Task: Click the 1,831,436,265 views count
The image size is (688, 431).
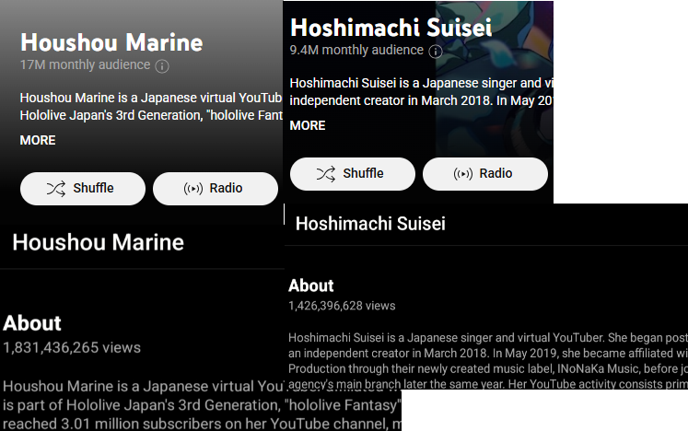Action: pos(72,347)
